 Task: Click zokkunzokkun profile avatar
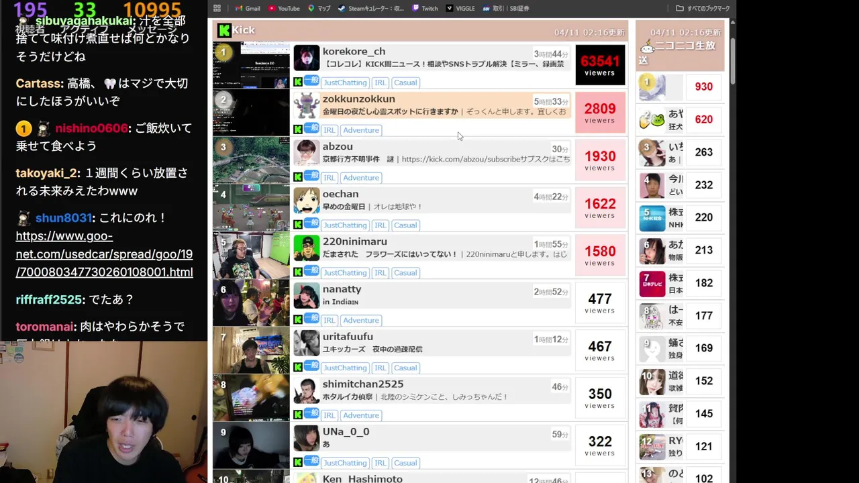307,106
